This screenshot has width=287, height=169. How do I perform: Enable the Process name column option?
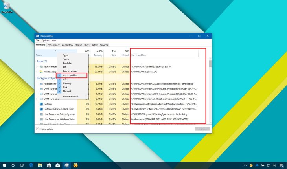pos(73,71)
